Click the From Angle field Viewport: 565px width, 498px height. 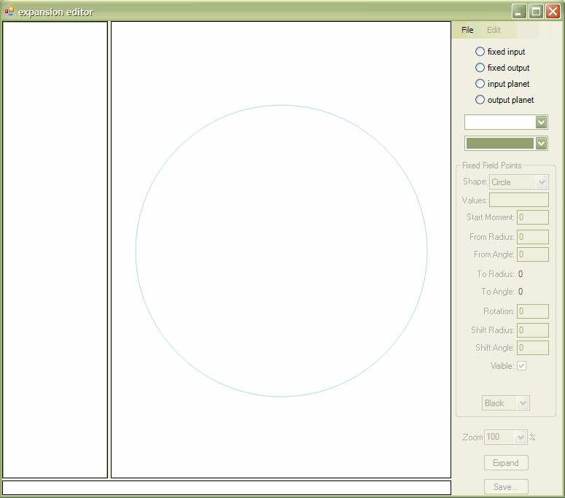(x=533, y=254)
